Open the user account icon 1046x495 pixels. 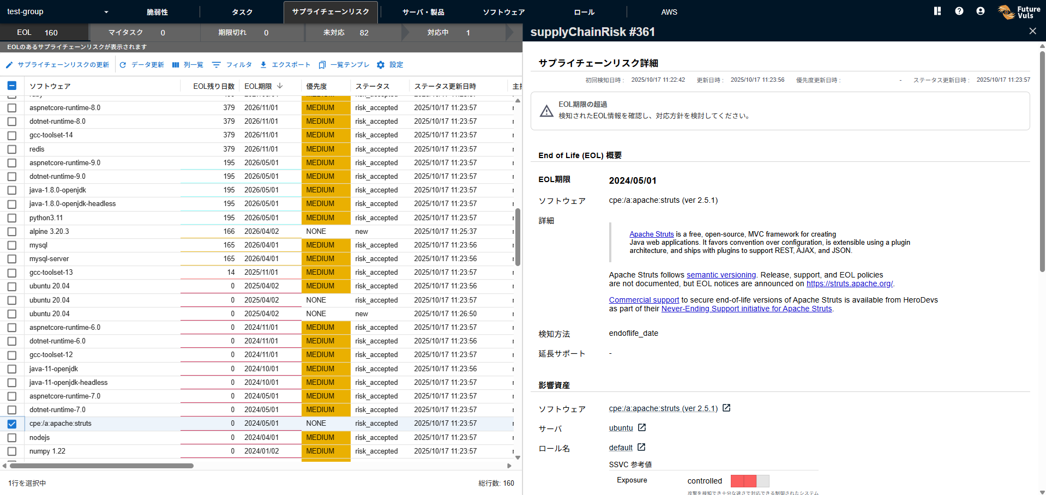pos(980,11)
